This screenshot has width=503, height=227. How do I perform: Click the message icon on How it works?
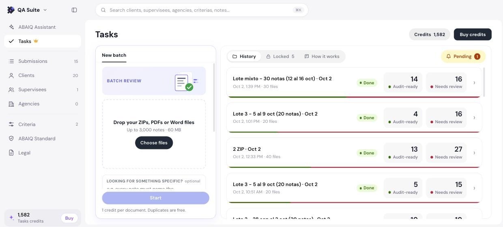307,56
